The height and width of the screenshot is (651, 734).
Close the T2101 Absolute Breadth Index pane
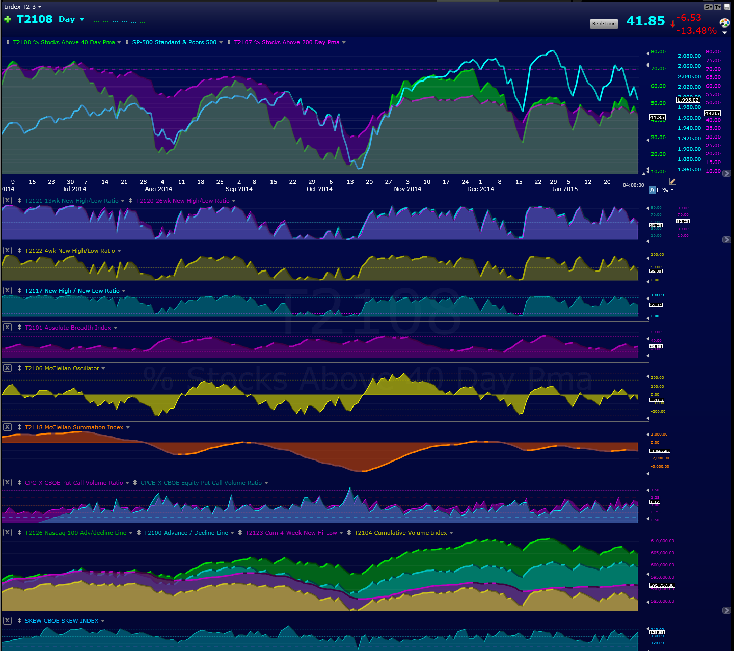coord(7,328)
